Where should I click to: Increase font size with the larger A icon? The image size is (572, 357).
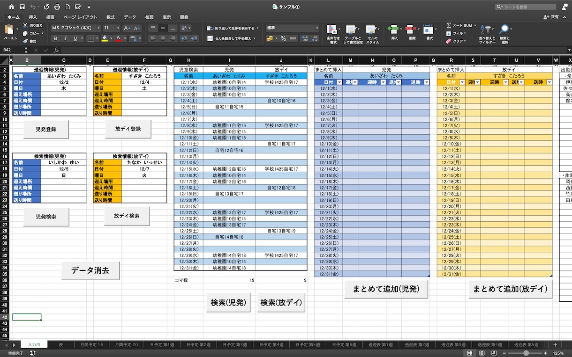pos(127,28)
